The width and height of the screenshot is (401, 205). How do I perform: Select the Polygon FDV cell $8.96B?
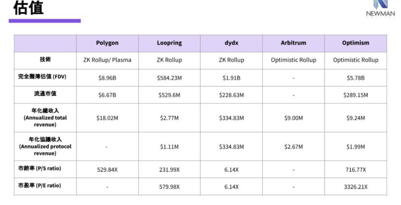pos(107,78)
